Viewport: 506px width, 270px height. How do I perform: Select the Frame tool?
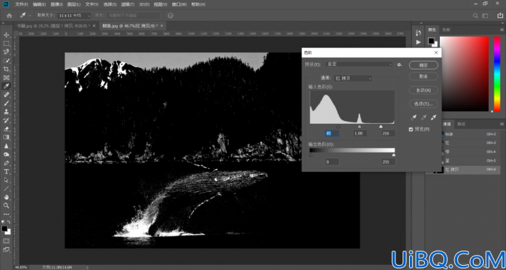pos(6,77)
